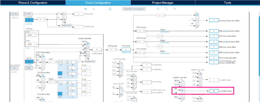Select LSI as RTC clock source
260x102 pixels.
(x=64, y=19)
